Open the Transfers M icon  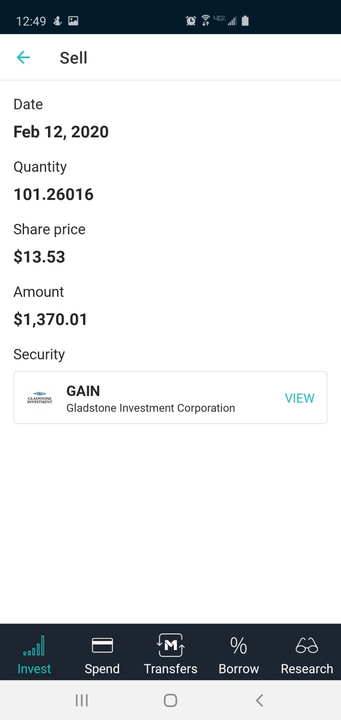(170, 645)
